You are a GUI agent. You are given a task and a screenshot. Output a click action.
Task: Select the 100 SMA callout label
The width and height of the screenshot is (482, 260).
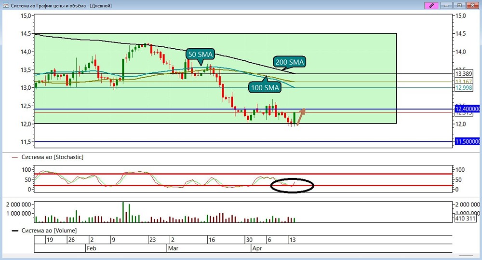[265, 87]
